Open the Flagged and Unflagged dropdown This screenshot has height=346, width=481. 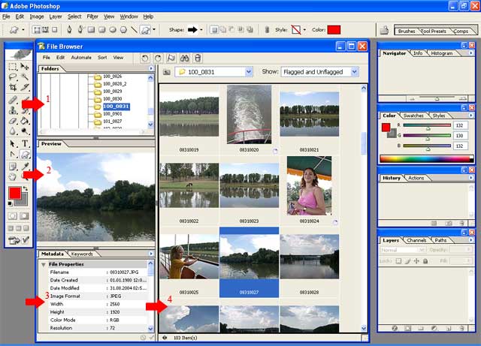click(x=354, y=72)
